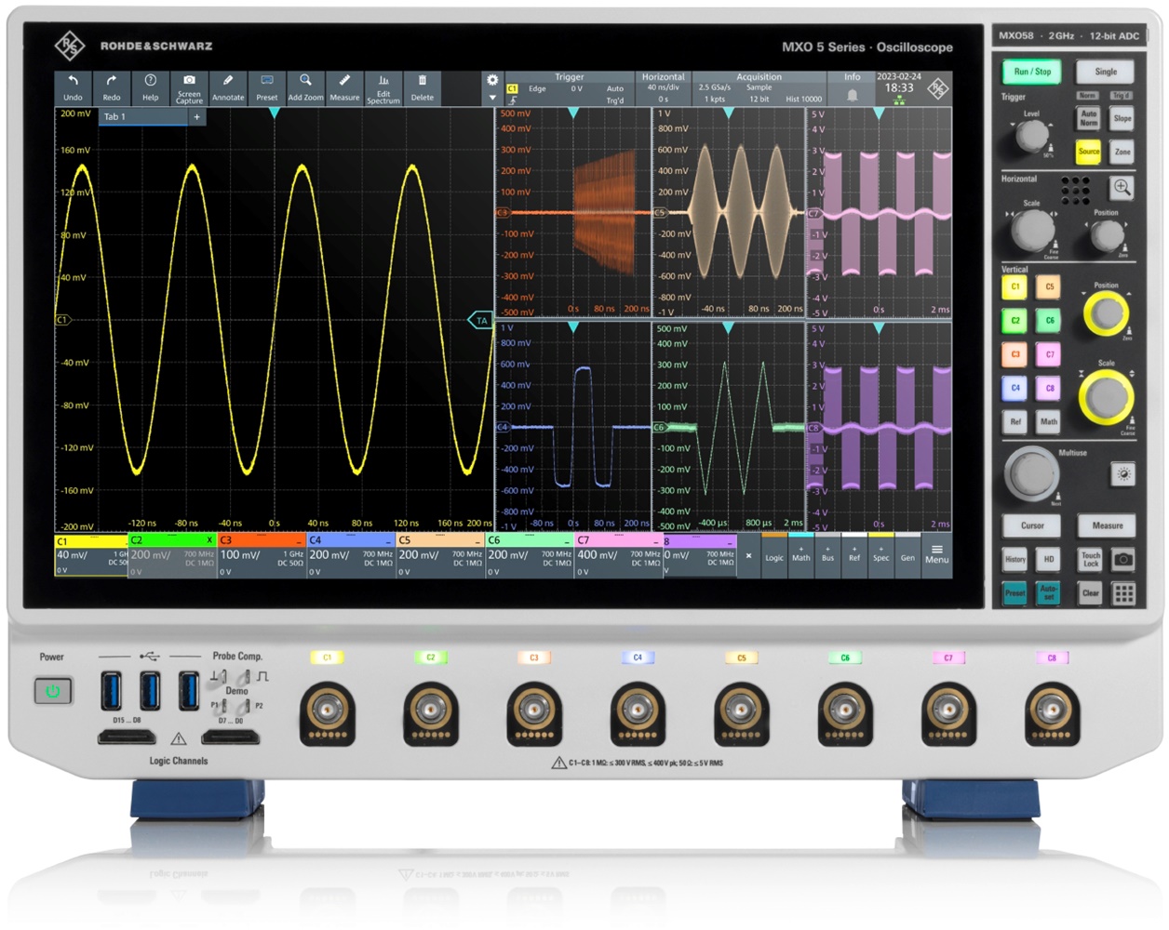Screen dimensions: 1169x930
Task: Select the Annotate pencil tool
Action: 228,87
